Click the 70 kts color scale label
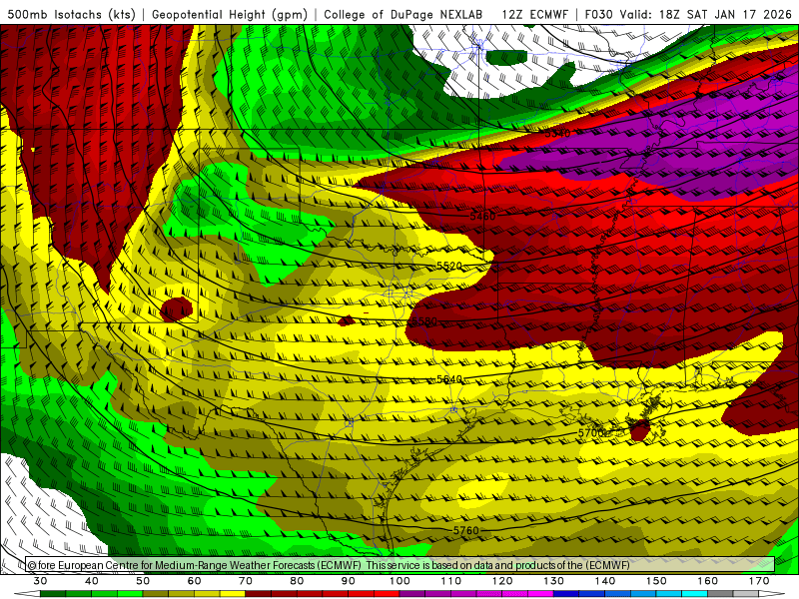This screenshot has width=799, height=599. (x=246, y=581)
